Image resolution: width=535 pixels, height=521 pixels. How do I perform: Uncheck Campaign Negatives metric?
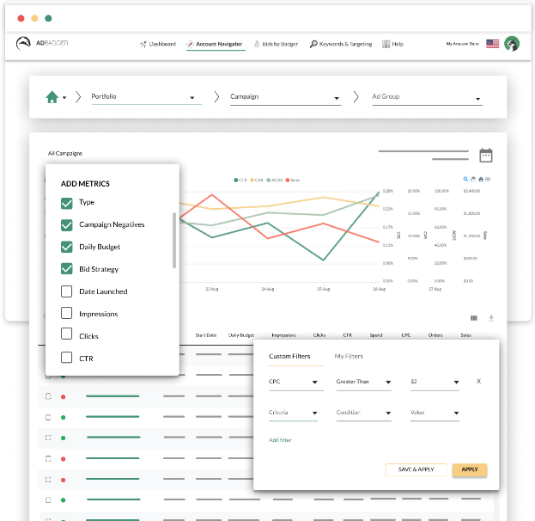pos(66,225)
